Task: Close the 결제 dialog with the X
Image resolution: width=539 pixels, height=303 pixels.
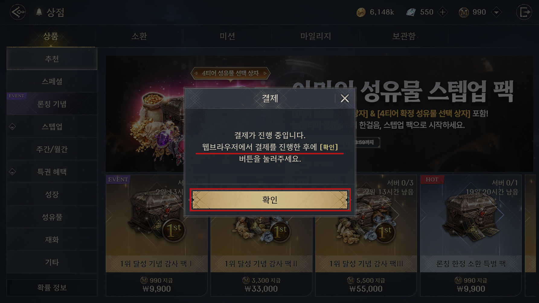Action: tap(345, 98)
